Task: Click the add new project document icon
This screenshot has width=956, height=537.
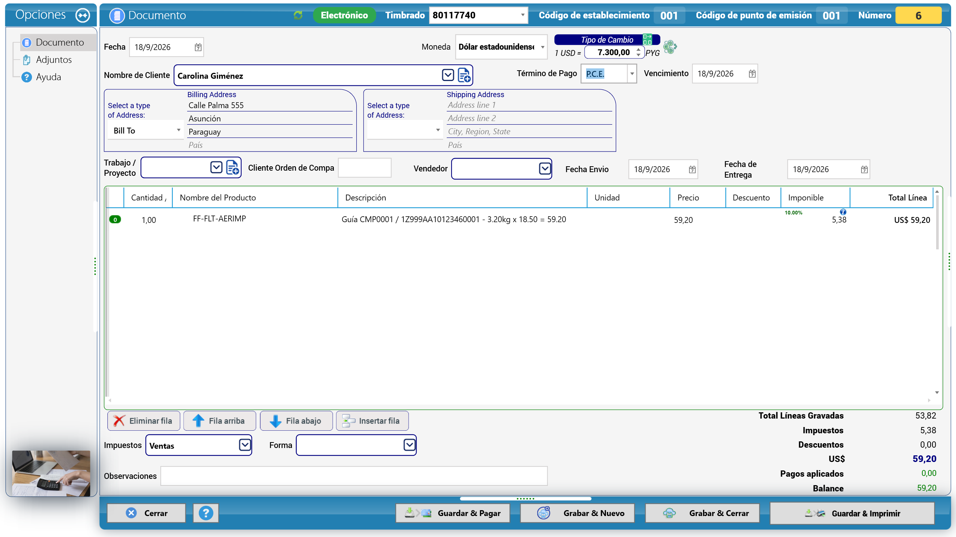Action: tap(232, 168)
